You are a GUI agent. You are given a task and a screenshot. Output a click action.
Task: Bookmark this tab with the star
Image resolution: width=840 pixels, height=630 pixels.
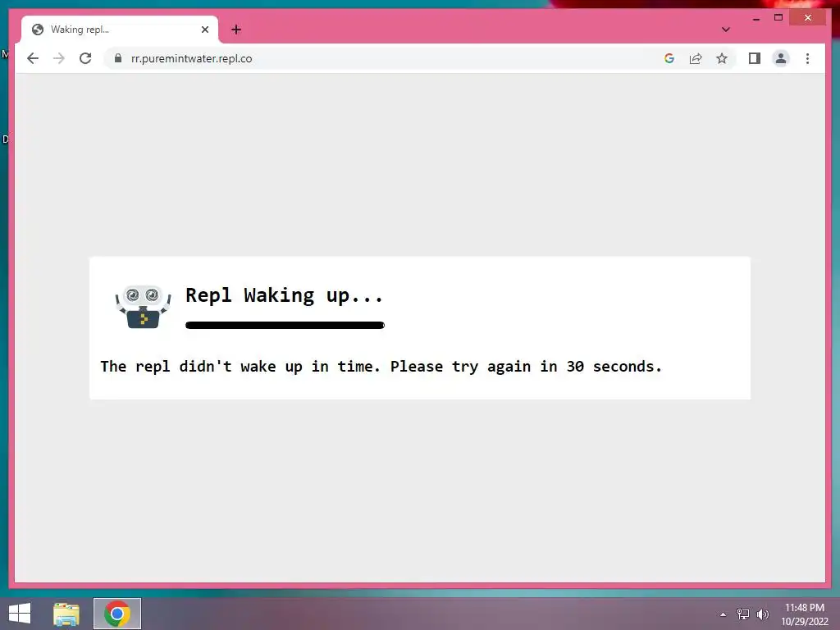(722, 58)
